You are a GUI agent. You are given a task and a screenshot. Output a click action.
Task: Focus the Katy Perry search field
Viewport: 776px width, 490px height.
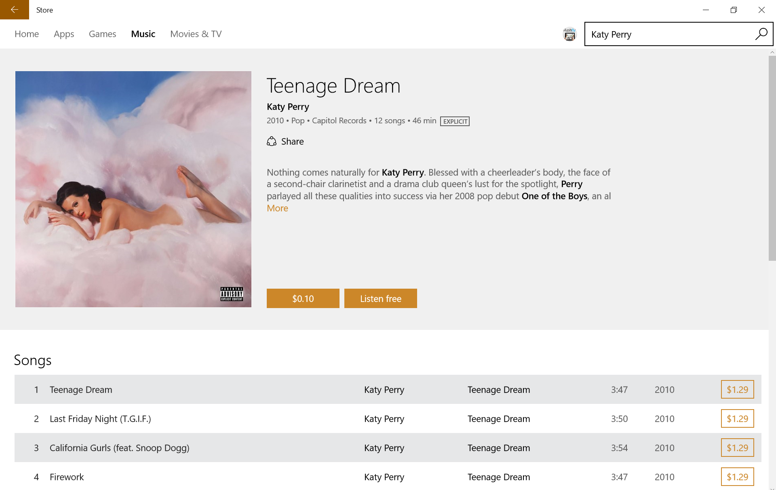[x=667, y=34]
